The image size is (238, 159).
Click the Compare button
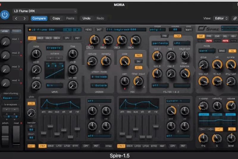[39, 18]
